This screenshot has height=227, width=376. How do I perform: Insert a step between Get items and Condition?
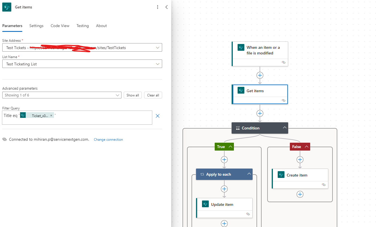[260, 113]
